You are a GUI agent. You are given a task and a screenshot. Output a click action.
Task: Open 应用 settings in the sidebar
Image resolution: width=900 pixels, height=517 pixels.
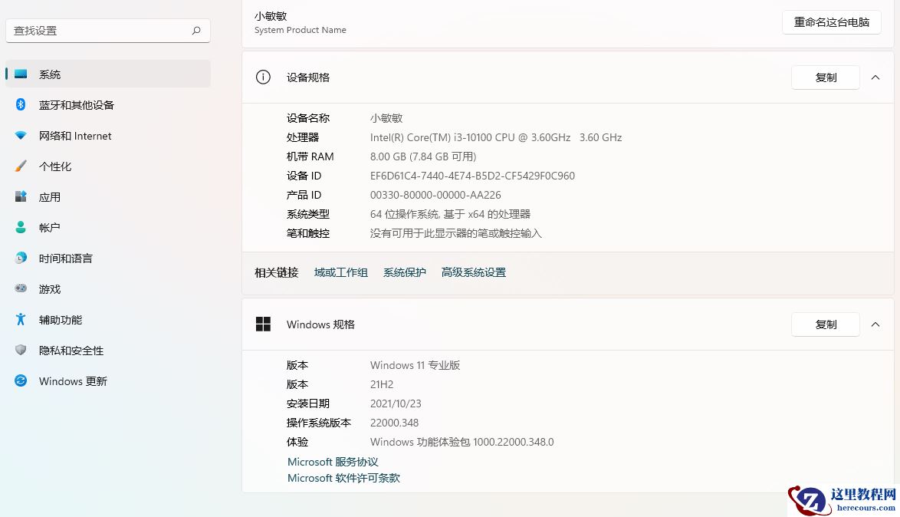pos(49,197)
